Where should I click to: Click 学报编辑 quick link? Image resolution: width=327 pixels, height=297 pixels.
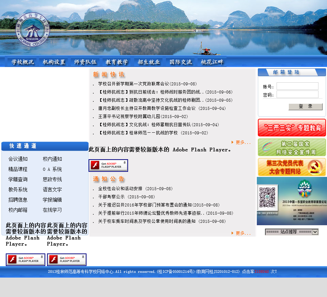(x=52, y=200)
